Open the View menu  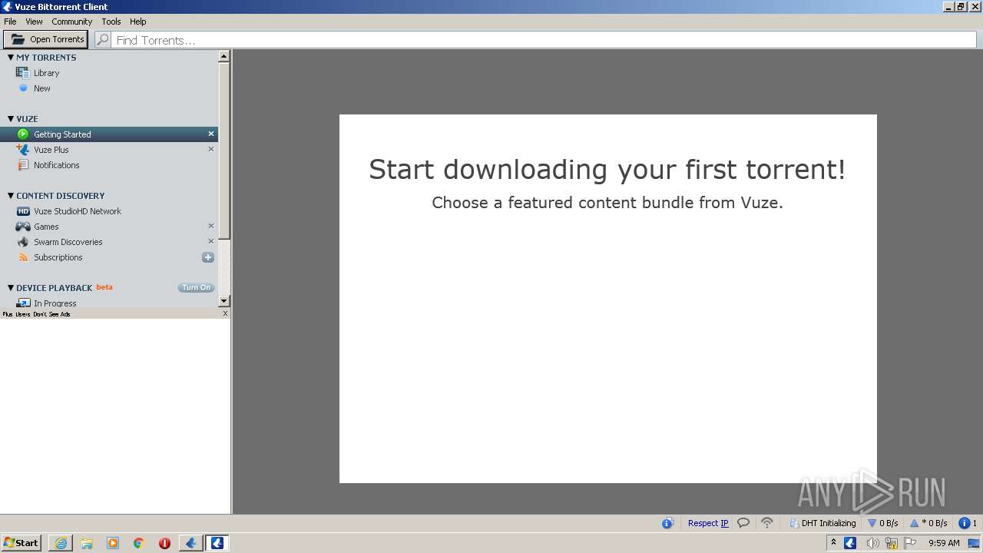point(34,22)
